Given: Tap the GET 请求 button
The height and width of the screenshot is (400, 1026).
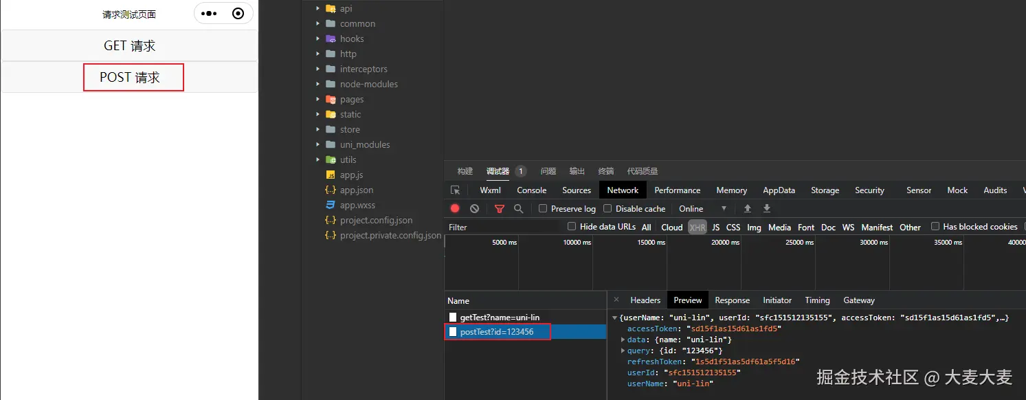Looking at the screenshot, I should pos(130,46).
